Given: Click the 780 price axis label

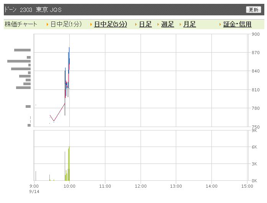Looking at the screenshot, I should (x=256, y=108).
